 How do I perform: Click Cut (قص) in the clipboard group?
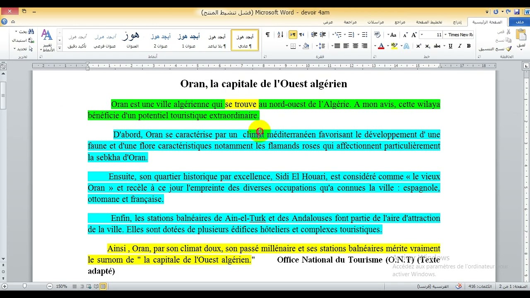coord(504,32)
